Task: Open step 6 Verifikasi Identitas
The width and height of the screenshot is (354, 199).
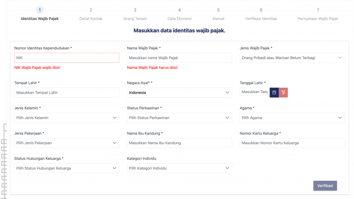Action: point(261,14)
